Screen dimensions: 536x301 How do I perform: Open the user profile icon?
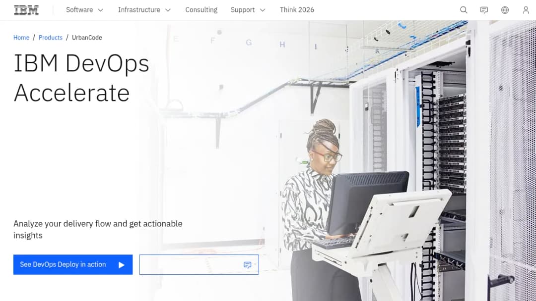[526, 10]
